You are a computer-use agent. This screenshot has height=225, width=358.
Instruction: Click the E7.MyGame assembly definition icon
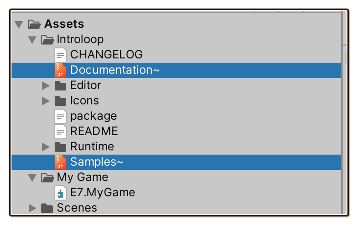click(60, 193)
